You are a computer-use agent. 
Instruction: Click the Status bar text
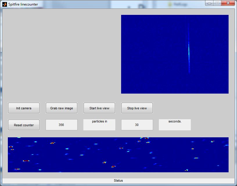click(118, 180)
